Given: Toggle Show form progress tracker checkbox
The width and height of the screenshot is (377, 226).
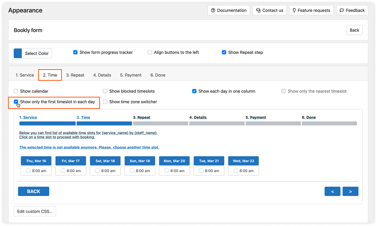Looking at the screenshot, I should (75, 52).
